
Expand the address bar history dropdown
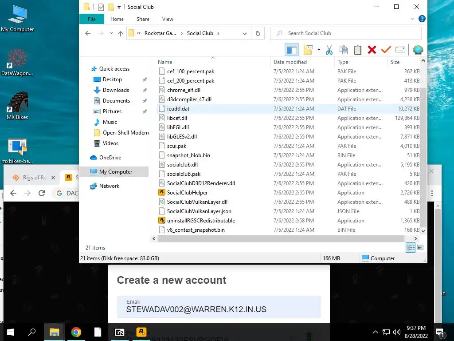pos(244,33)
